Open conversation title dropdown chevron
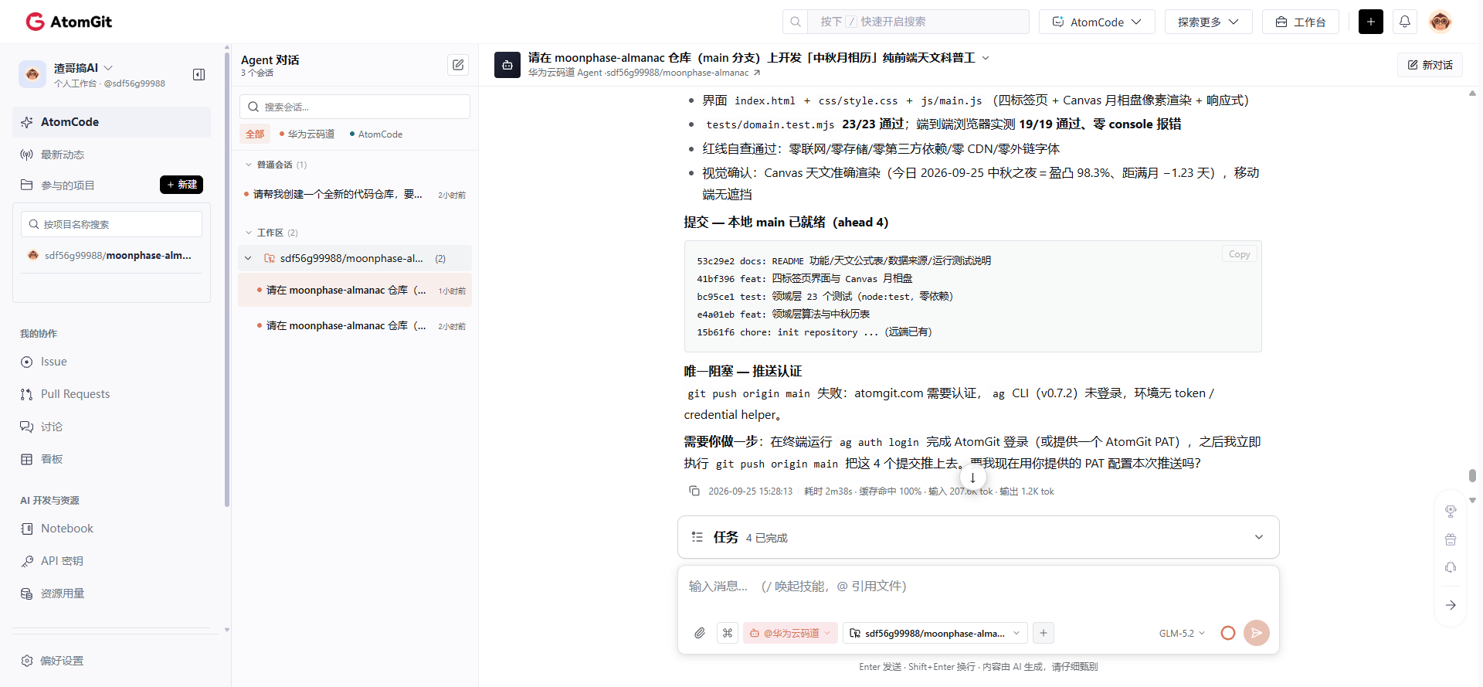The width and height of the screenshot is (1483, 687). click(x=986, y=58)
